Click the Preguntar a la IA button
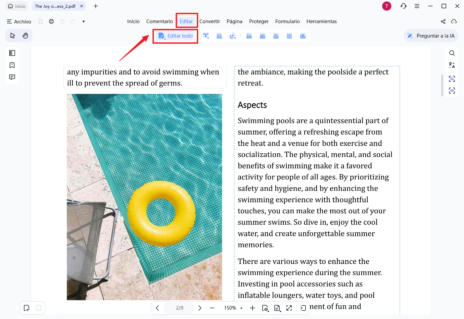The width and height of the screenshot is (464, 319). [x=431, y=36]
